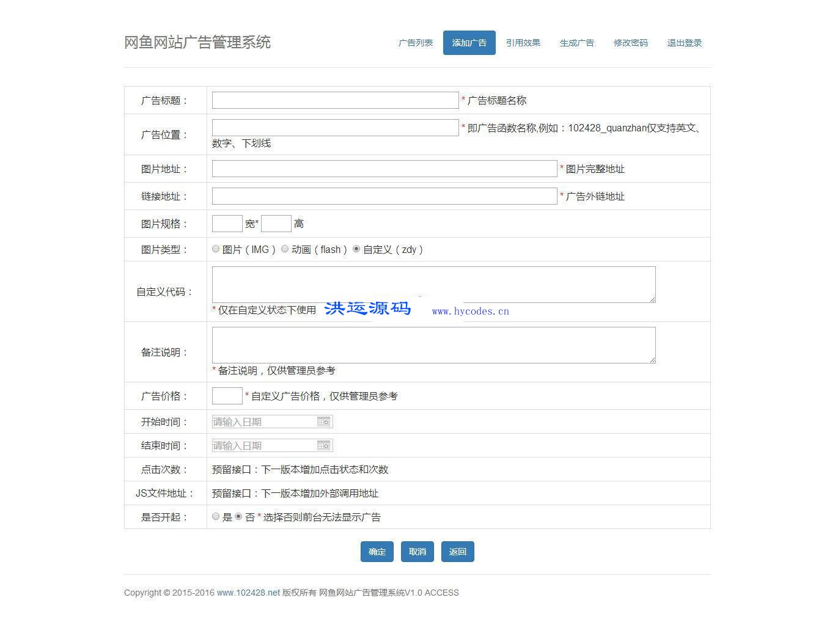Click the 广告外链地址 hint text

tap(595, 196)
